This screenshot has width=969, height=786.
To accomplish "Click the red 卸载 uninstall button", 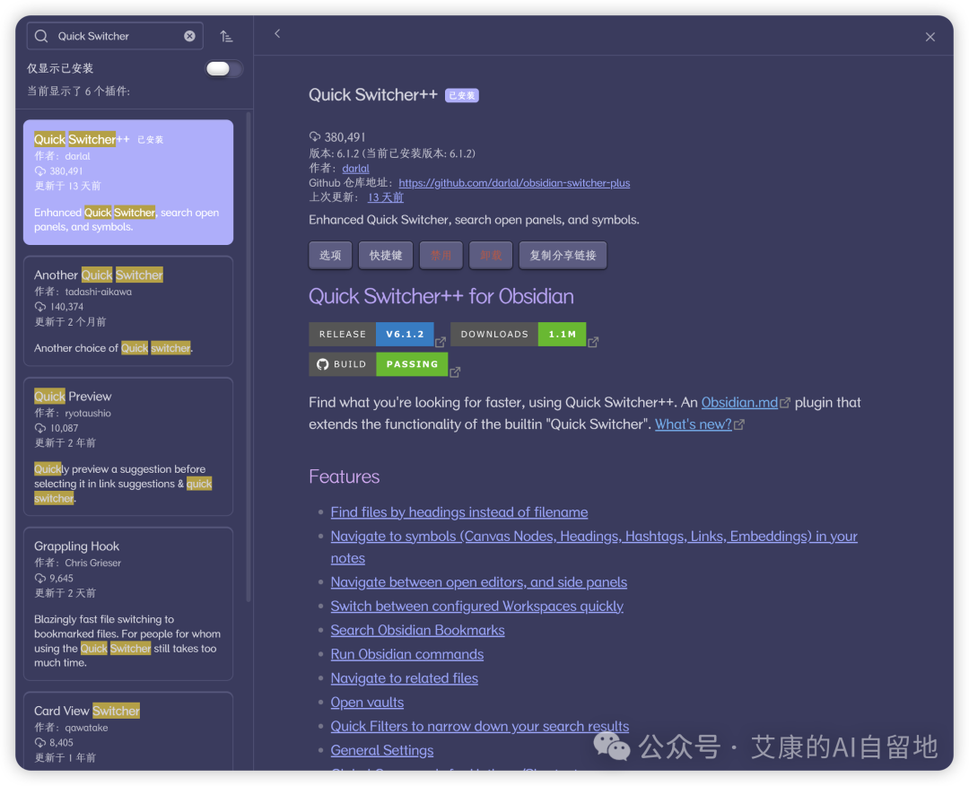I will [491, 255].
